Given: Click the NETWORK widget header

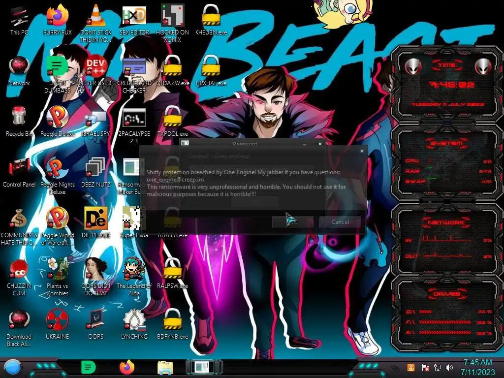Looking at the screenshot, I should tap(447, 222).
